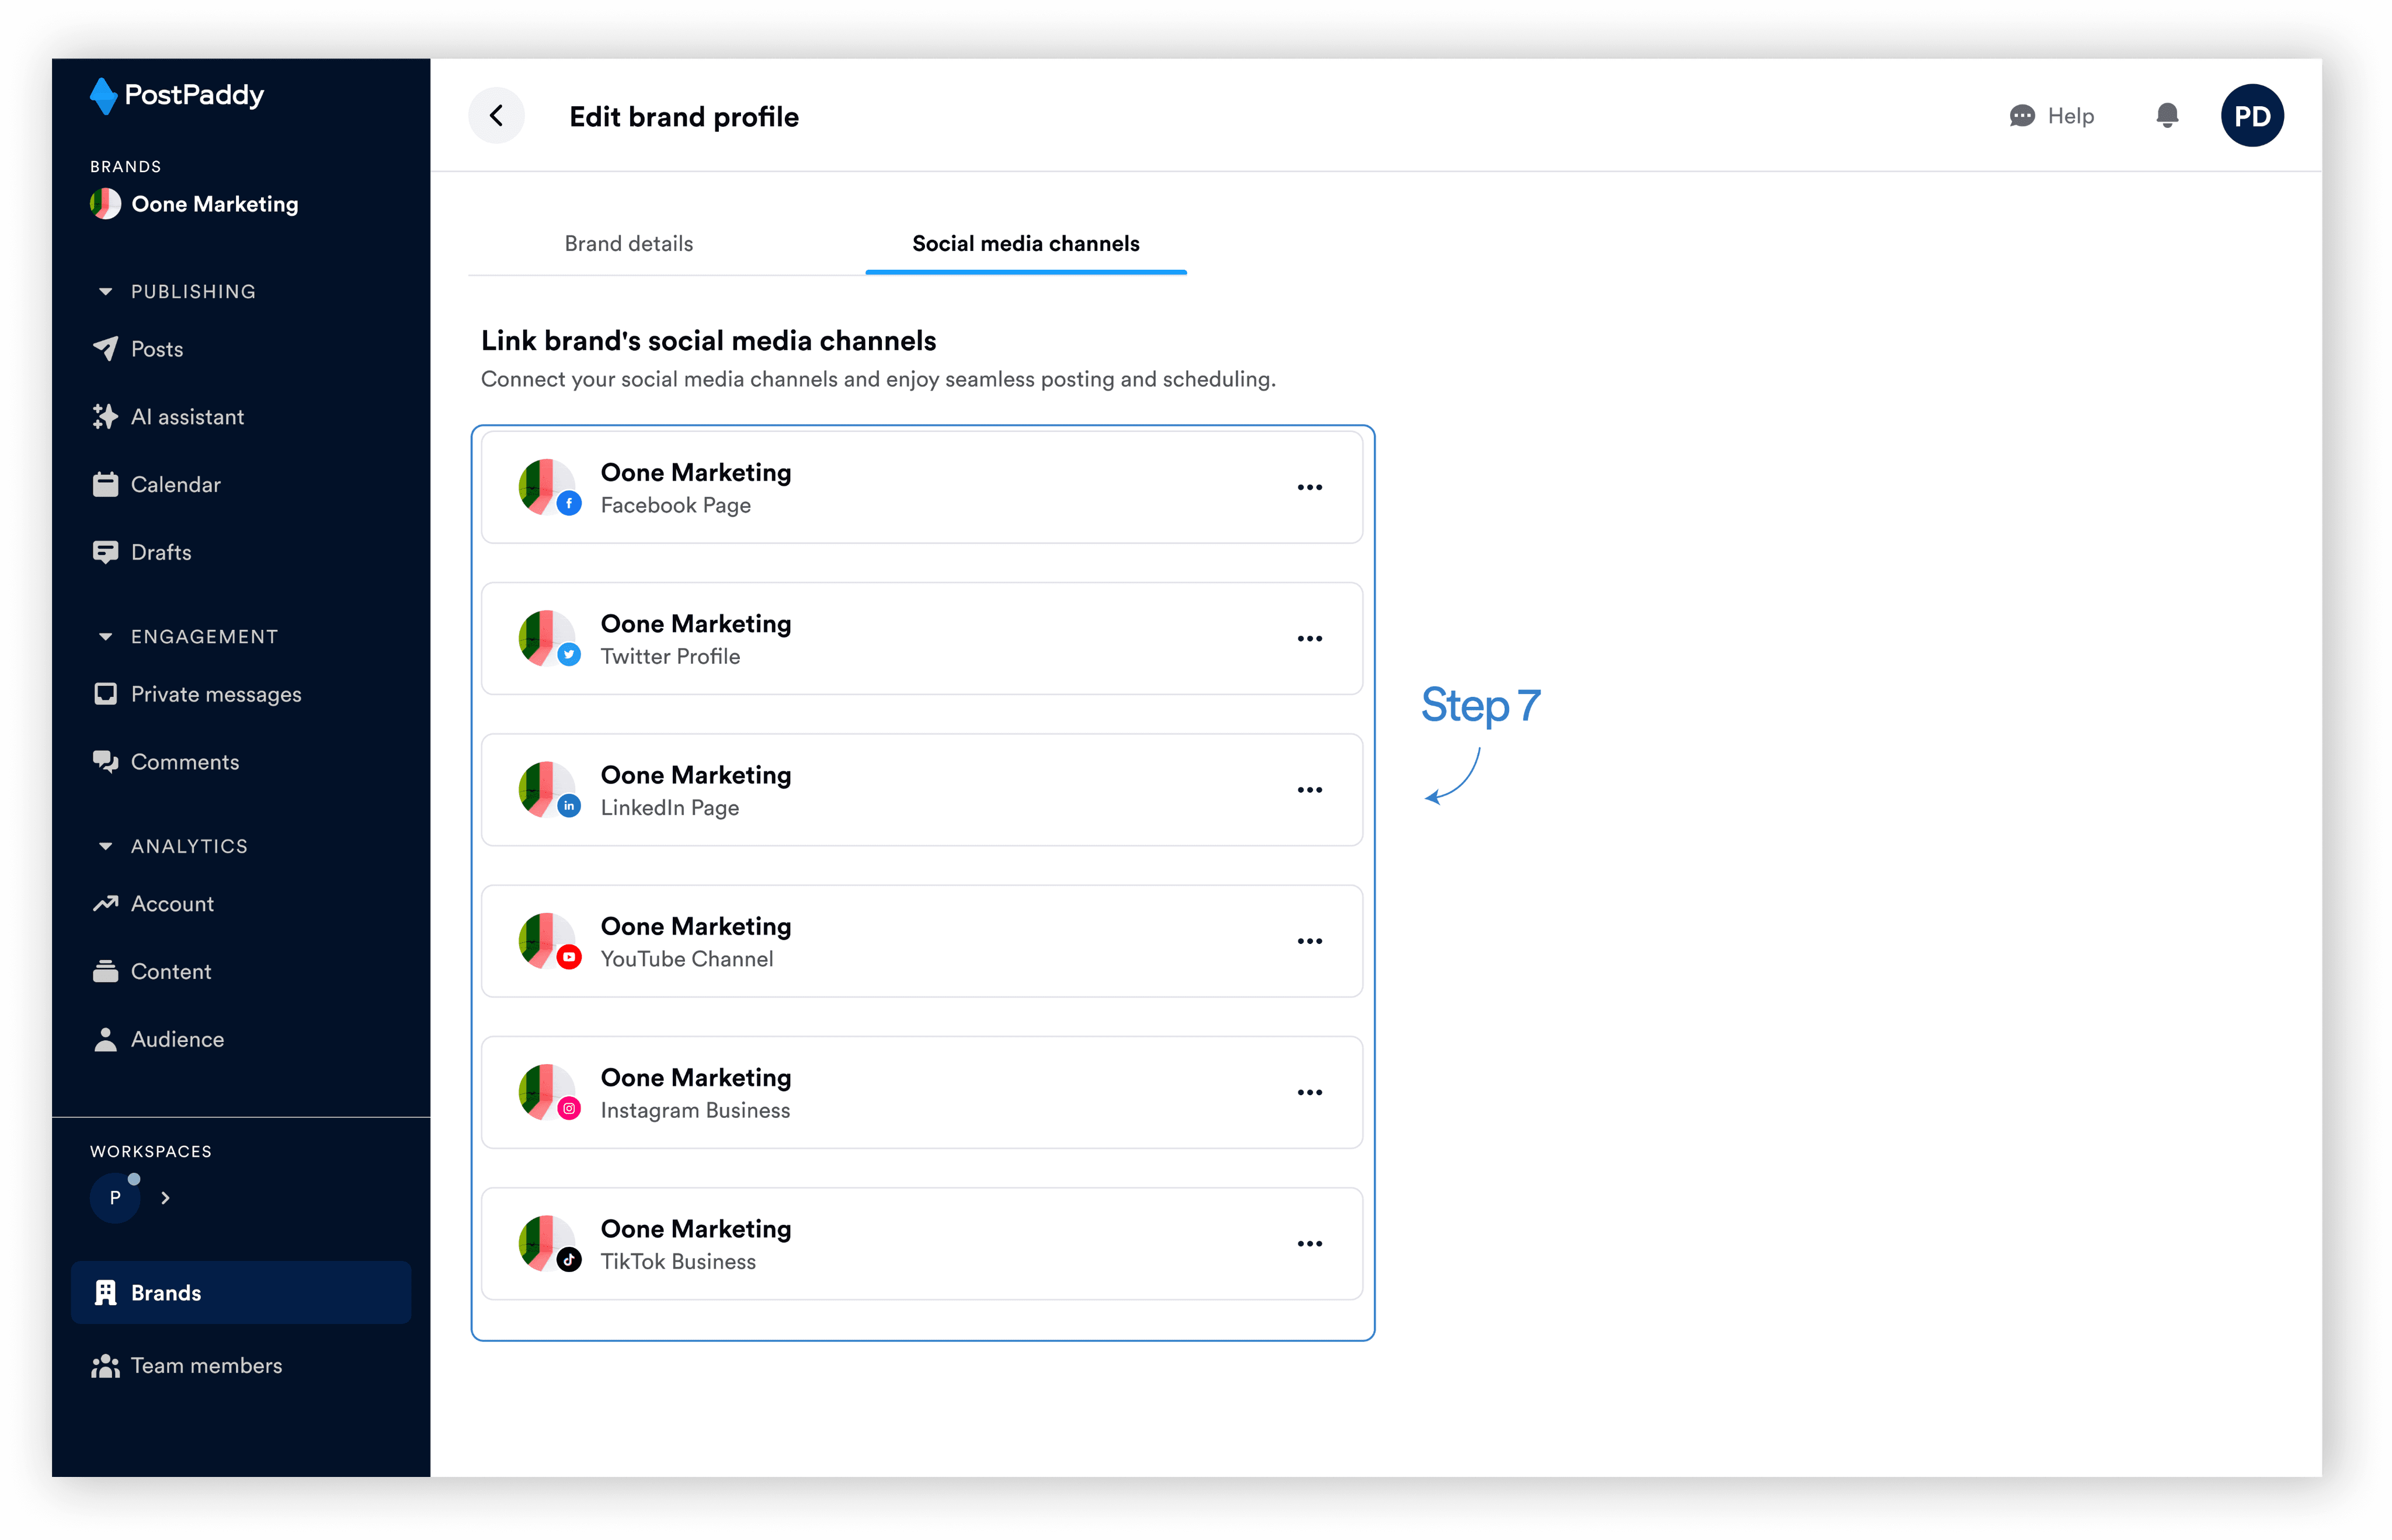The height and width of the screenshot is (1540, 2392).
Task: Click the YouTube Channel profile thumbnail
Action: point(546,941)
